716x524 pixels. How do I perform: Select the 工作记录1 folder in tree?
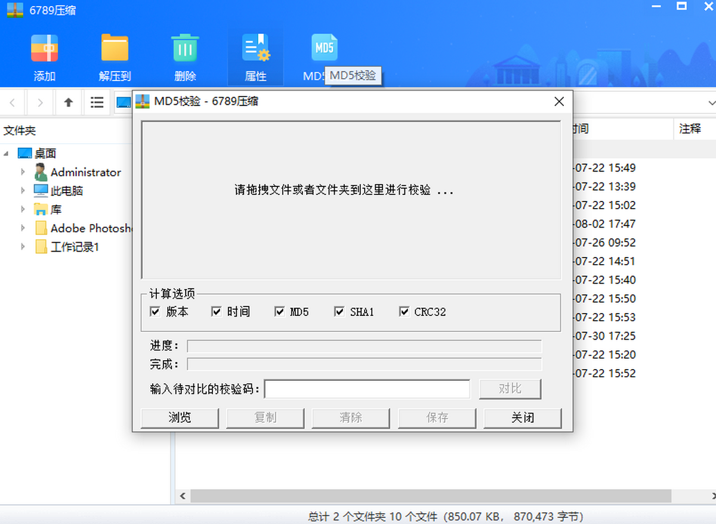[74, 247]
